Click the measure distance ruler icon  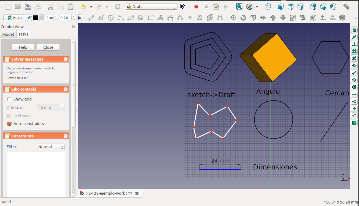tap(346, 7)
